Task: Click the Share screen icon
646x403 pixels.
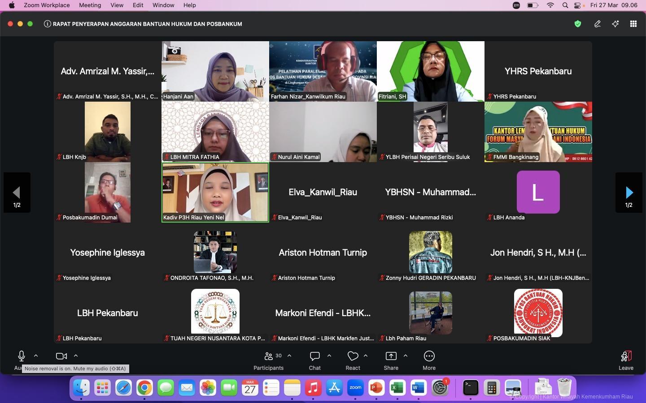Action: click(391, 356)
